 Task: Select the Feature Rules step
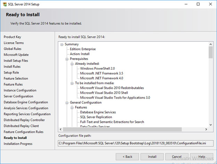click(13, 85)
